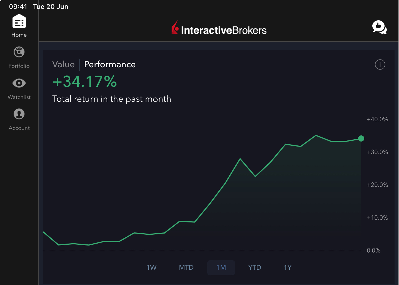Image resolution: width=399 pixels, height=285 pixels.
Task: Click the info circle icon
Action: click(x=380, y=65)
